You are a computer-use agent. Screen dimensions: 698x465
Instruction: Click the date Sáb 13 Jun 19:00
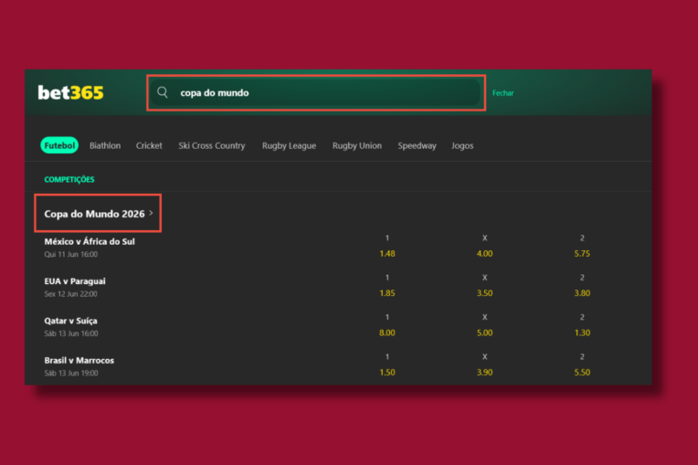[70, 374]
